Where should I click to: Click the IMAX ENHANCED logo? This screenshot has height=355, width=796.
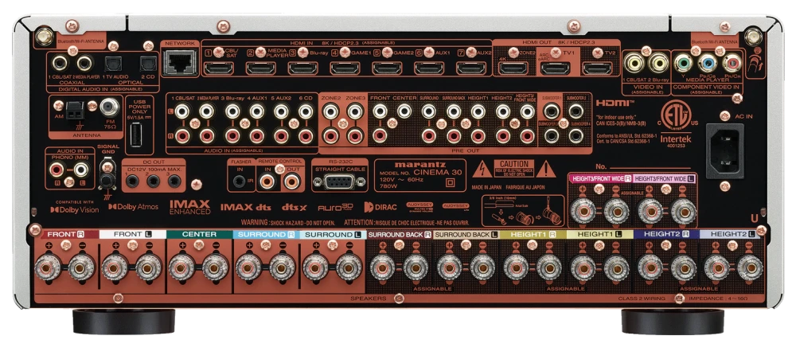point(190,207)
